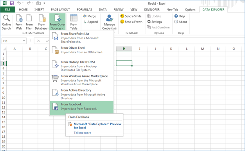Select the DATA EXPLORER tab
This screenshot has width=245, height=151.
pos(213,9)
